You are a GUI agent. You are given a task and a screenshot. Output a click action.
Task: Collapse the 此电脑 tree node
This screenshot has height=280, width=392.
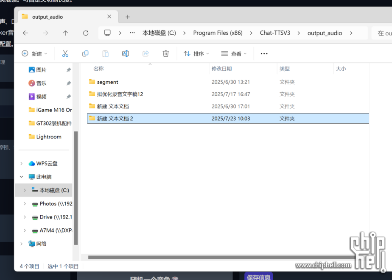pyautogui.click(x=22, y=177)
